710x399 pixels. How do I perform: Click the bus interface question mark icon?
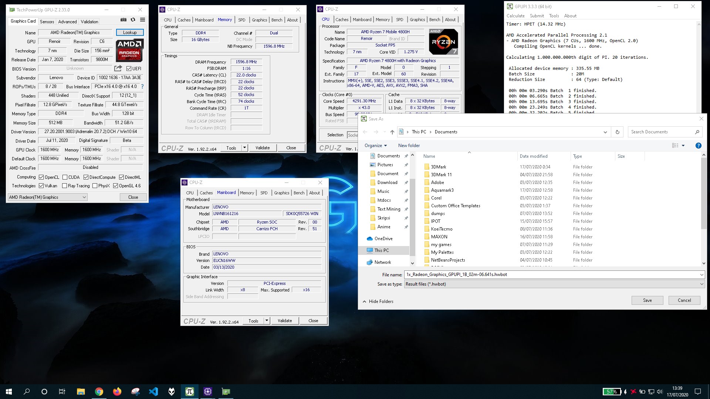pyautogui.click(x=142, y=86)
